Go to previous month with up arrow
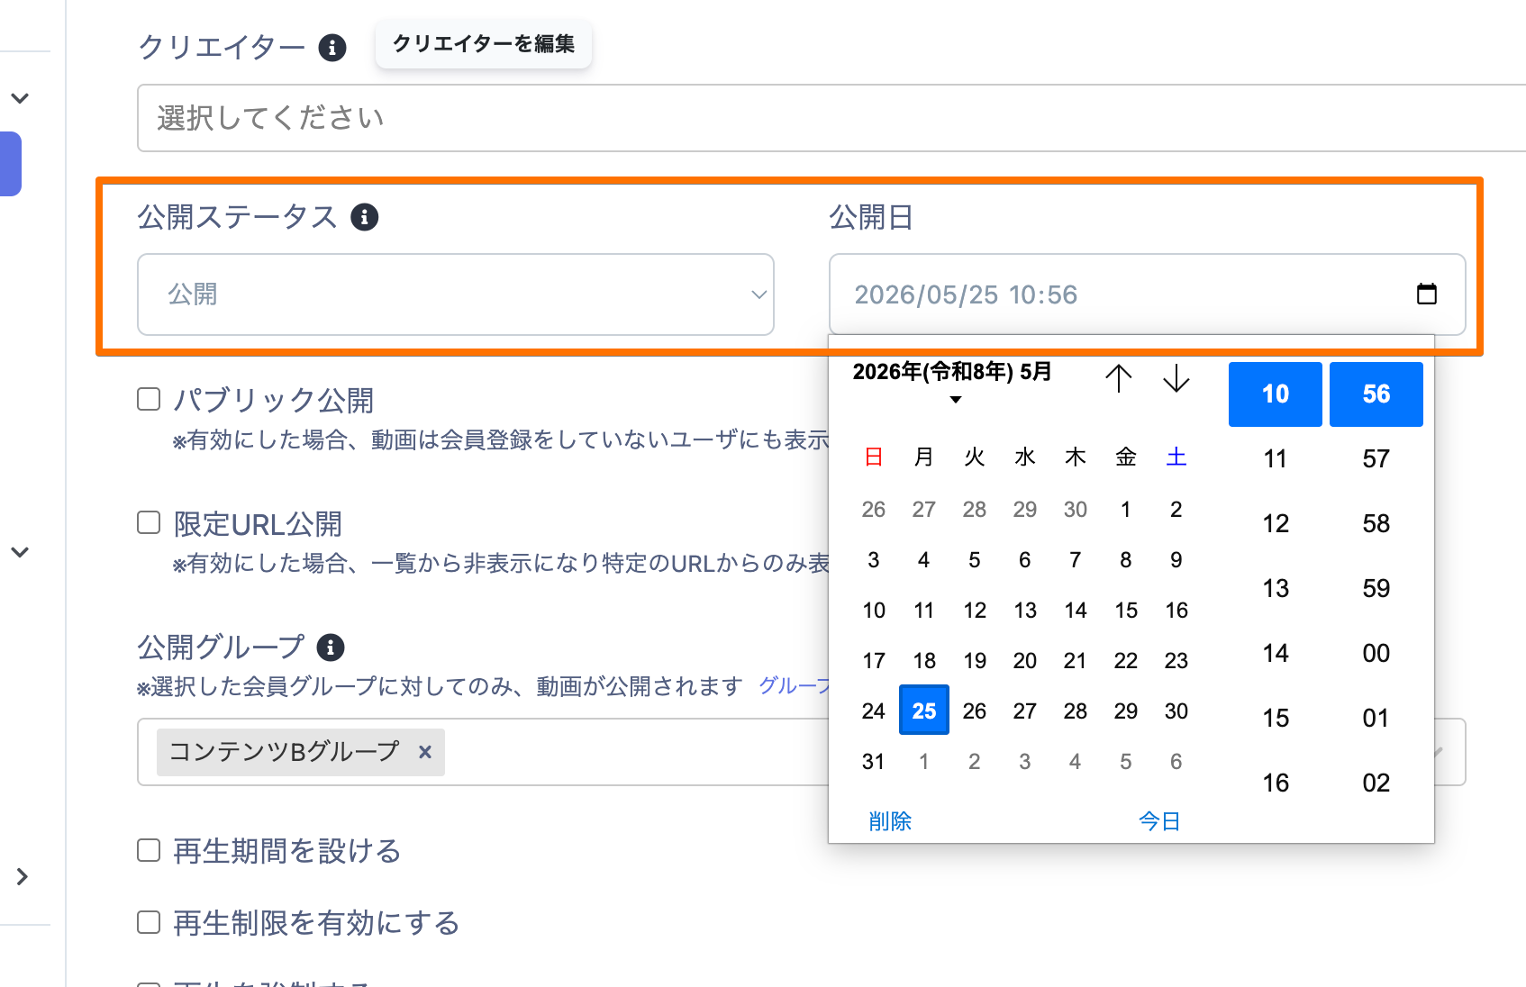This screenshot has width=1526, height=987. (x=1118, y=378)
